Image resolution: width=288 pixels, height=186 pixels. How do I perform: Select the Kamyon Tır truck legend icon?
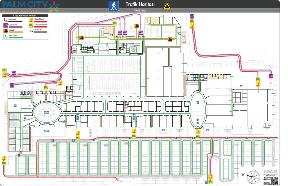click(5, 25)
